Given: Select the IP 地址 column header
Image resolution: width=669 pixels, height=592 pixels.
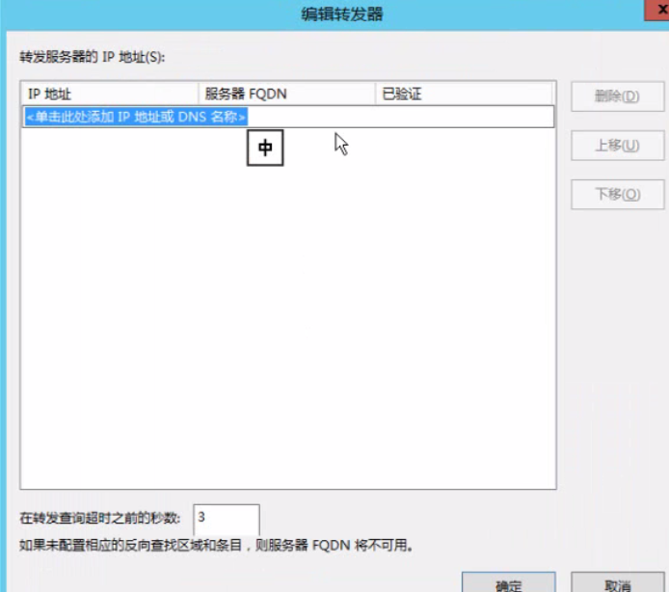Looking at the screenshot, I should tap(110, 94).
